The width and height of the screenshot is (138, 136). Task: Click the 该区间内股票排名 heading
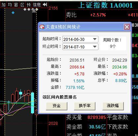pos(59,97)
